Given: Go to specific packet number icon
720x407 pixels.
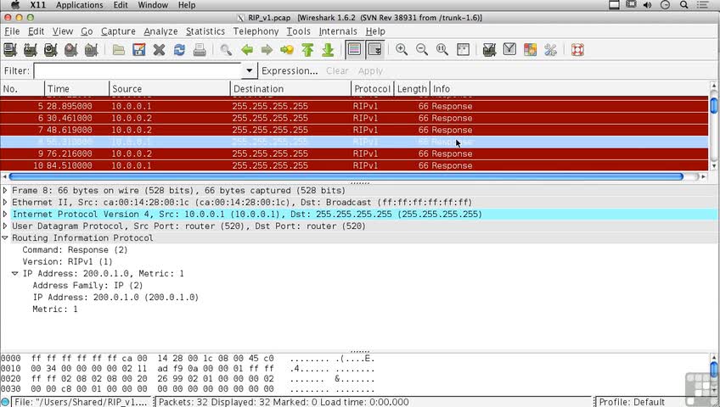Looking at the screenshot, I should [287, 49].
